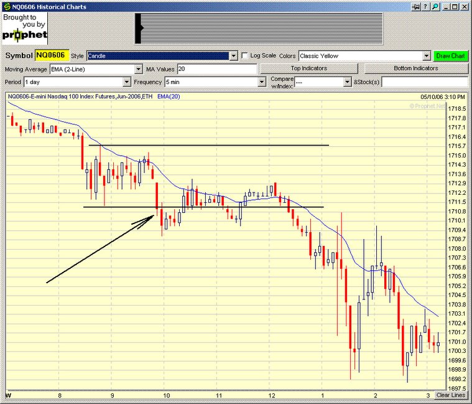The height and width of the screenshot is (404, 472).
Task: Maximize the Historical Charts window
Action: tap(455, 7)
